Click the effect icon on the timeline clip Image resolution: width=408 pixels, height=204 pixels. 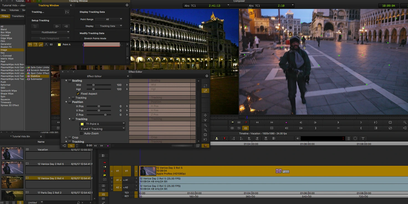coord(279,171)
